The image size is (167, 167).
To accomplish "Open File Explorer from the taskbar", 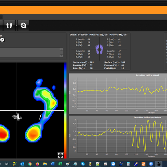I will tap(45, 164).
